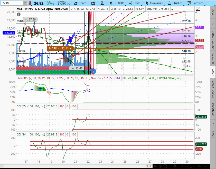Expand the MSBI symbol dropdown
This screenshot has width=216, height=169.
[x=25, y=3]
